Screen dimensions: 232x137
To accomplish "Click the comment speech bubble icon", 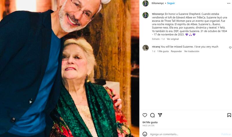I will [152, 115].
